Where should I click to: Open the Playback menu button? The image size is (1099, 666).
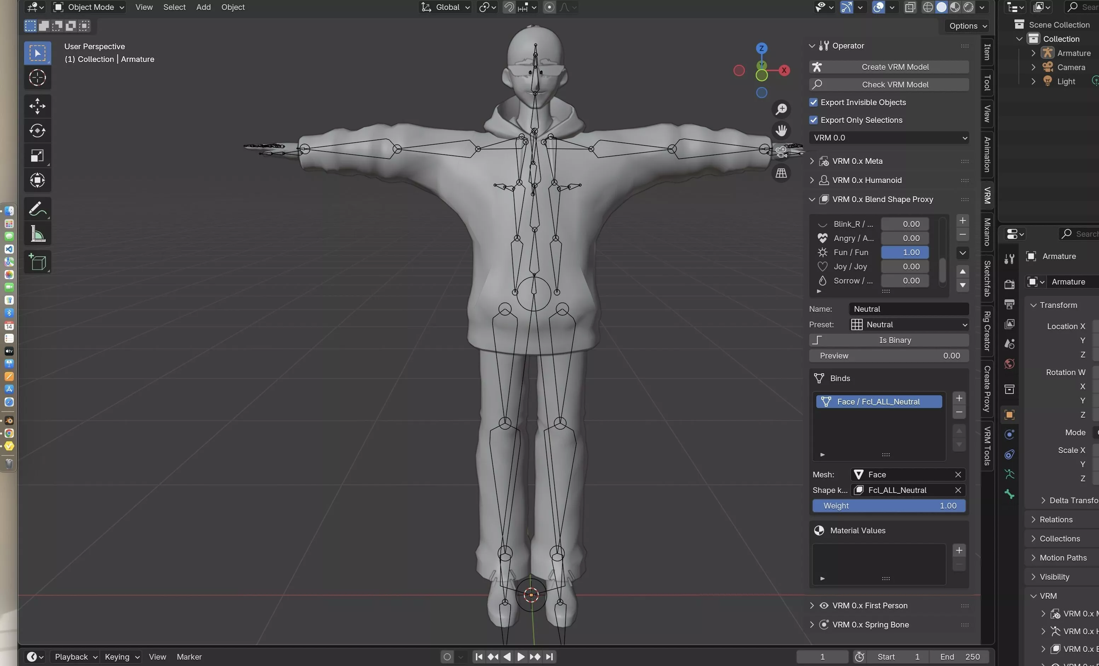point(75,657)
